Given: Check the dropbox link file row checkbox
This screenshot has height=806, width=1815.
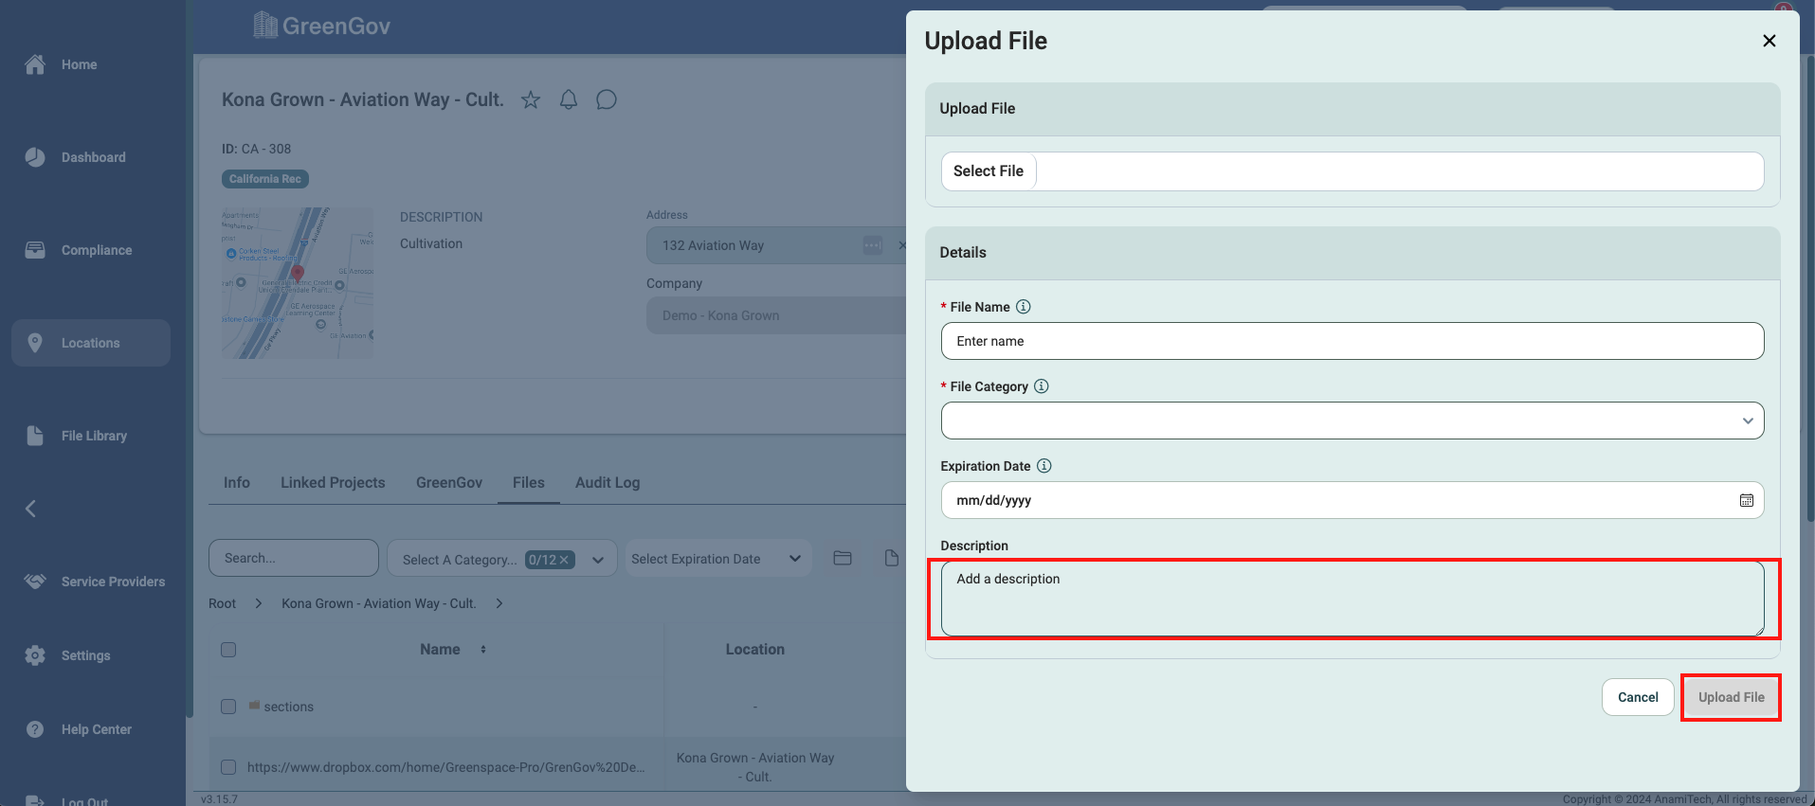Looking at the screenshot, I should (228, 767).
